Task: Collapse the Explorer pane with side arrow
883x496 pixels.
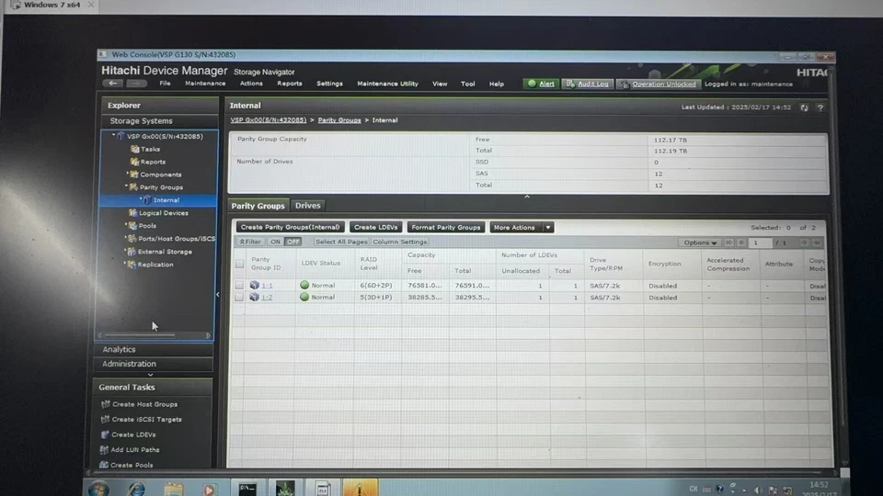Action: (x=218, y=294)
